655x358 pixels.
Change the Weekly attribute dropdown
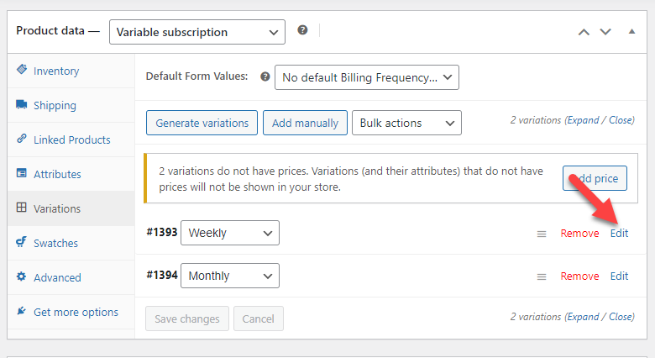pos(230,233)
